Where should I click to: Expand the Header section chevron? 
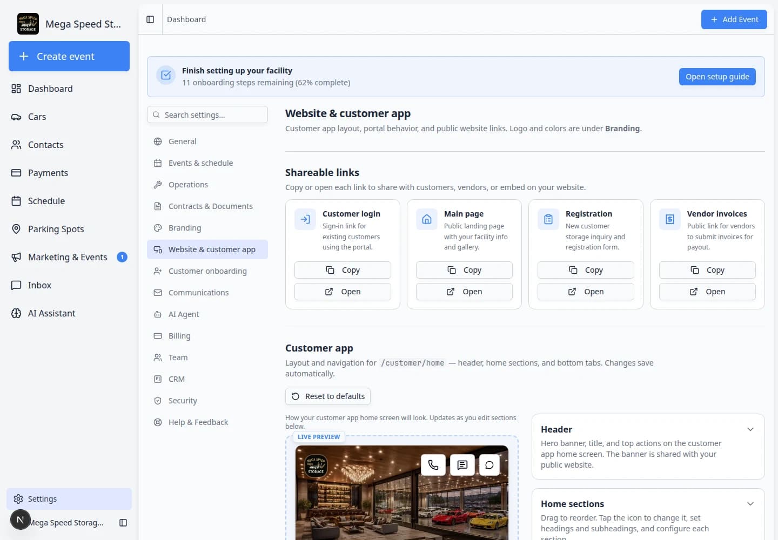pos(750,429)
